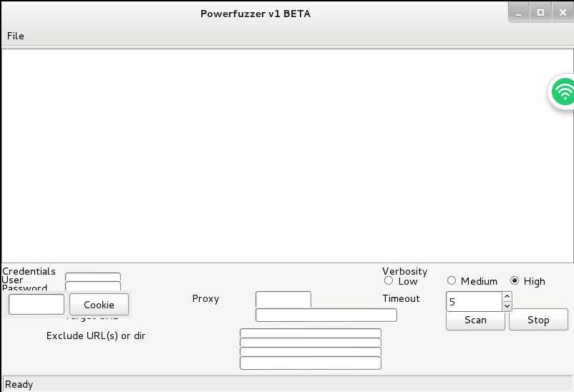Increase Timeout with the up arrow

tap(507, 296)
